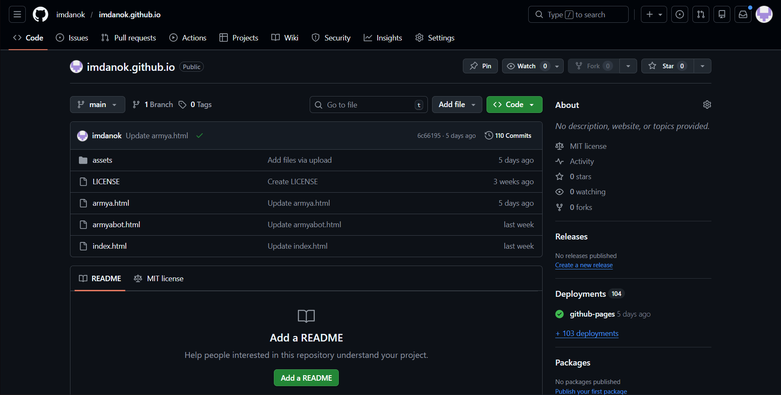The image size is (781, 395).
Task: Expand the fork options caret
Action: pyautogui.click(x=628, y=66)
